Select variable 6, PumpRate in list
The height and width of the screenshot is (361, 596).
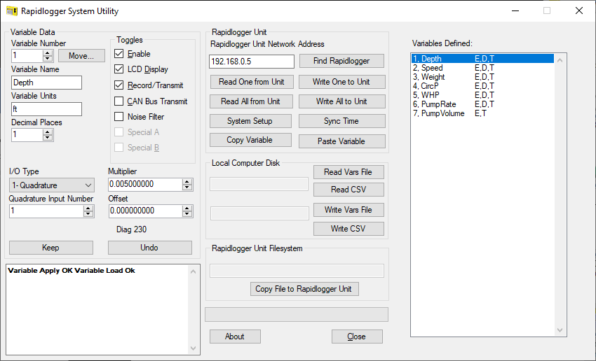(482, 104)
